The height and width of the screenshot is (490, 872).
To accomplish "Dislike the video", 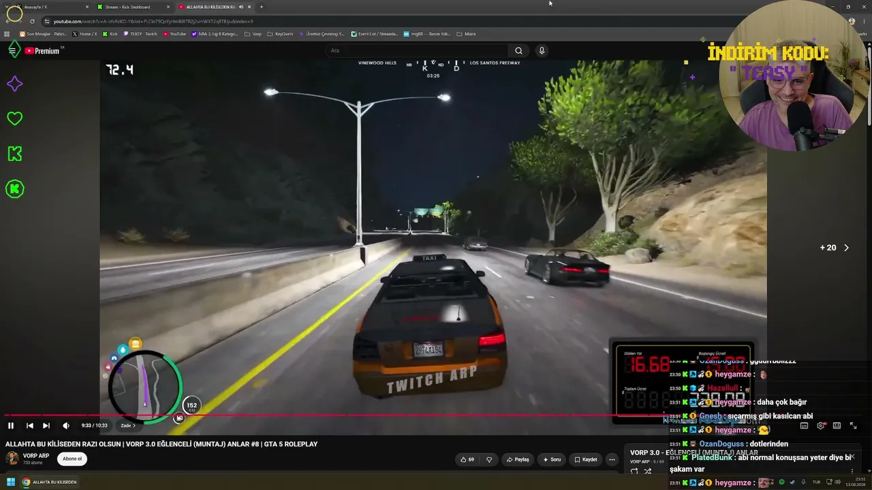I will click(x=488, y=459).
